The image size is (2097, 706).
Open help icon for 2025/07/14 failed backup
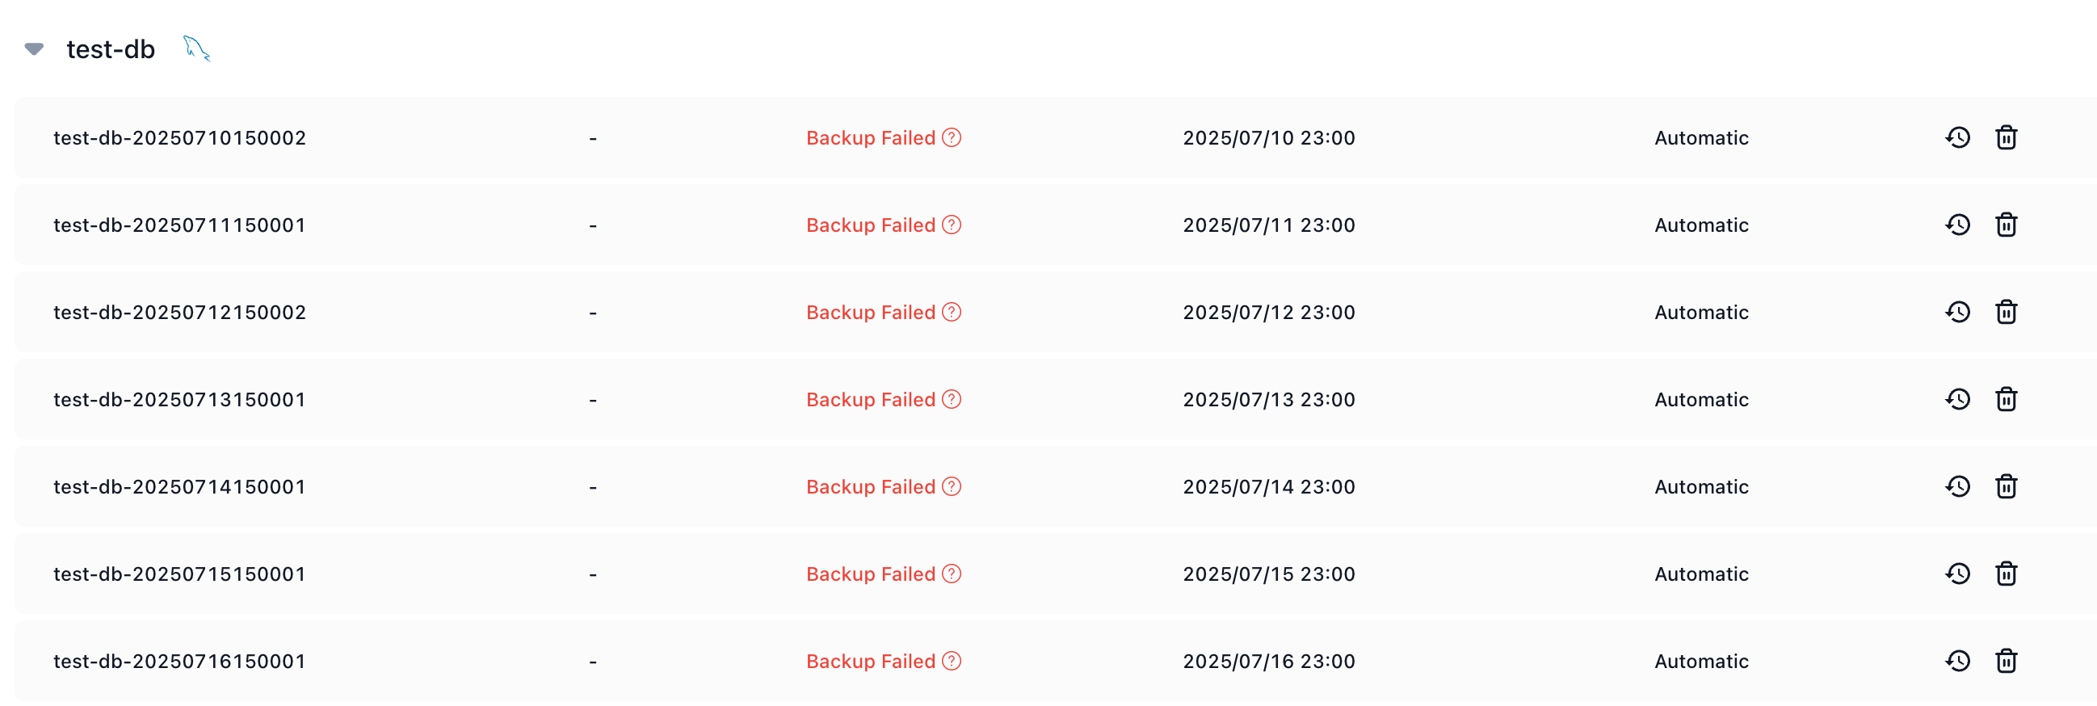coord(952,486)
